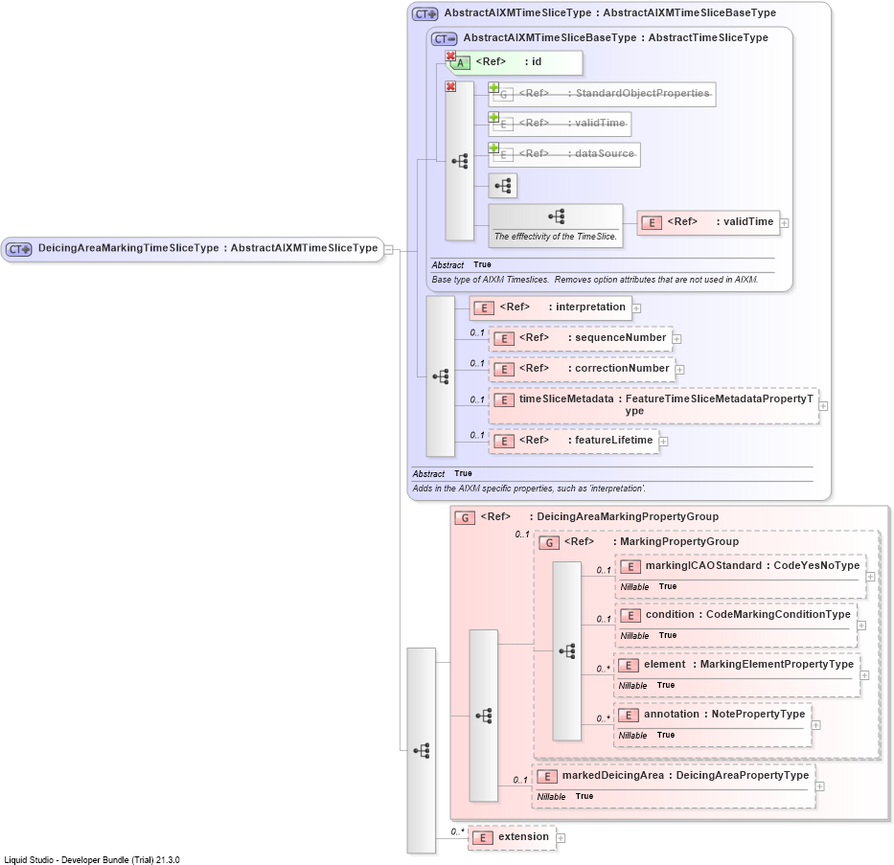Click the CT icon of AbstractAIXMTimeSliceType

425,14
